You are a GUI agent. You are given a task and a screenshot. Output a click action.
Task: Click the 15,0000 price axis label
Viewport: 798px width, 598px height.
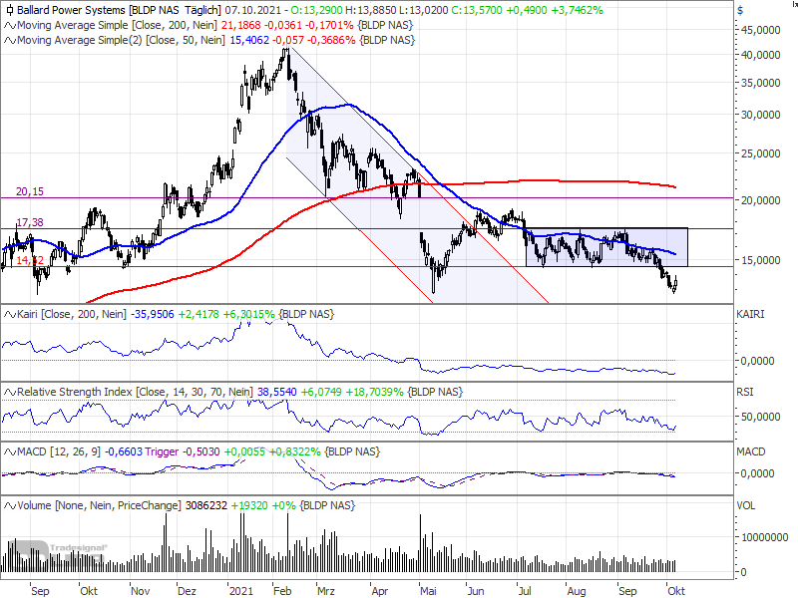point(761,260)
